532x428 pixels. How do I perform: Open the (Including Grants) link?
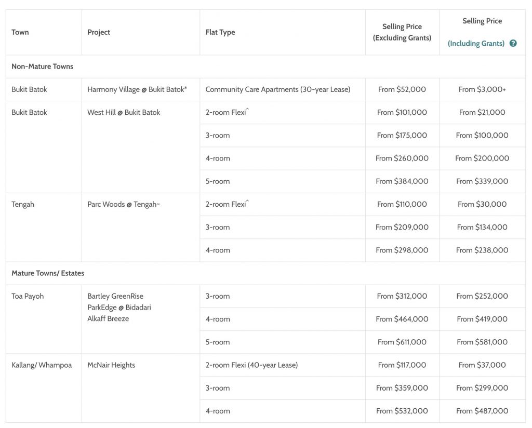pyautogui.click(x=476, y=44)
